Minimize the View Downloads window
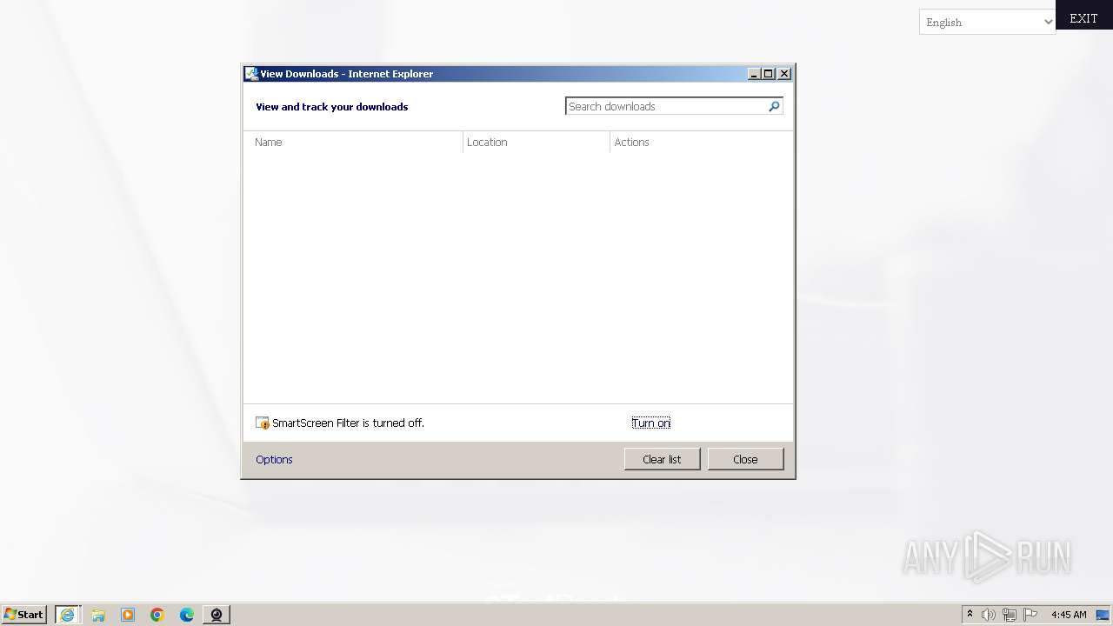The height and width of the screenshot is (626, 1113). [x=754, y=74]
